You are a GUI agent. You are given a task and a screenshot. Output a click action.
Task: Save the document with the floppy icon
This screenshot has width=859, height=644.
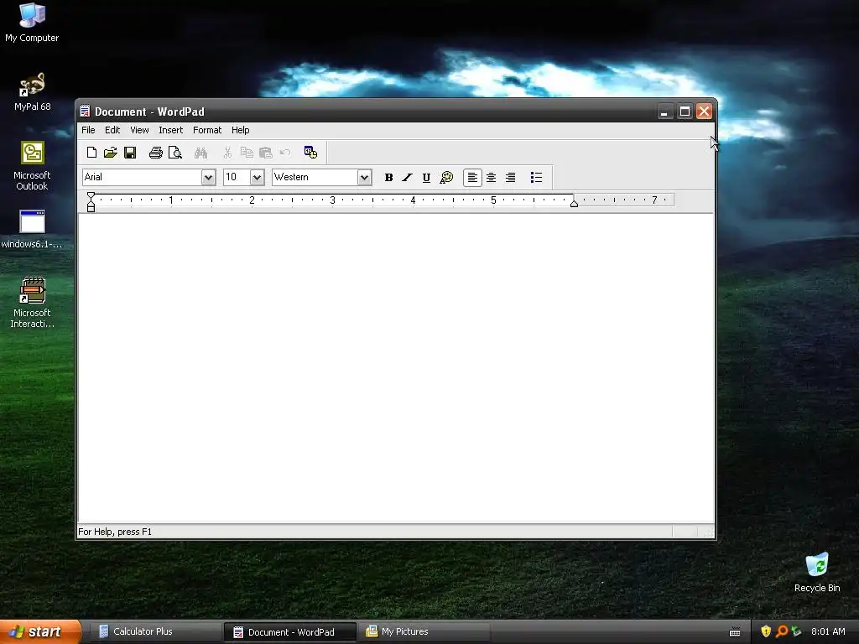click(130, 153)
